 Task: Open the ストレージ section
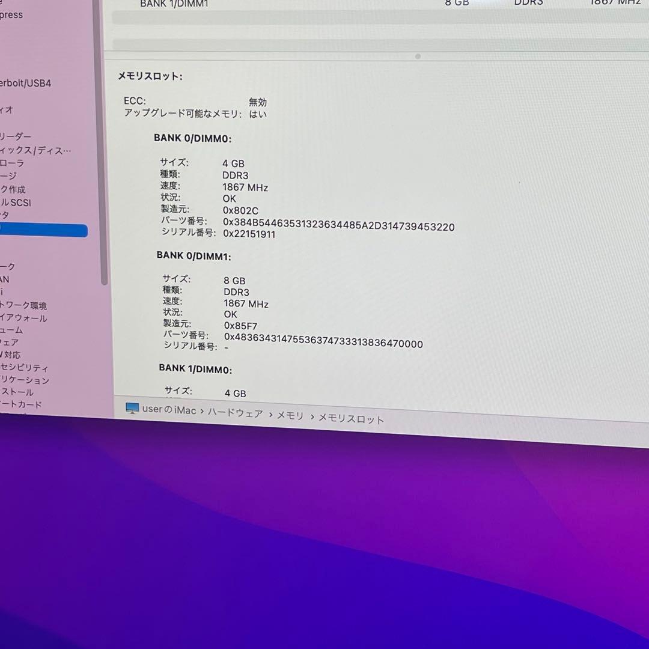point(9,176)
